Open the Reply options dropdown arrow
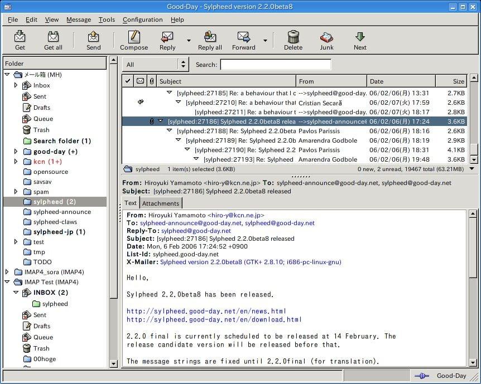Image resolution: width=481 pixels, height=384 pixels. [x=189, y=41]
